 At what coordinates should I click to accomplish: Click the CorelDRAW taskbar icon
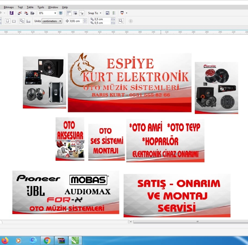[75, 241]
